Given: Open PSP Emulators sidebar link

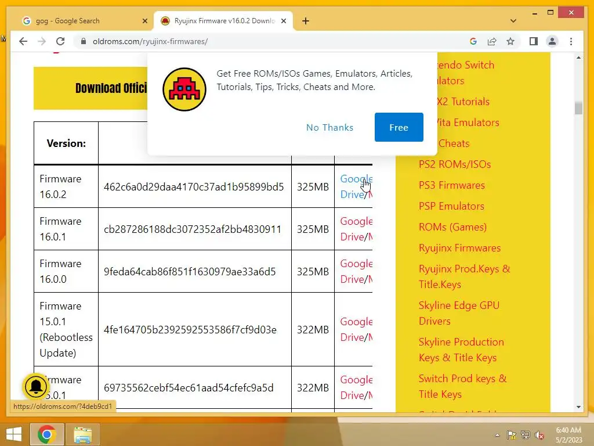Looking at the screenshot, I should 451,206.
